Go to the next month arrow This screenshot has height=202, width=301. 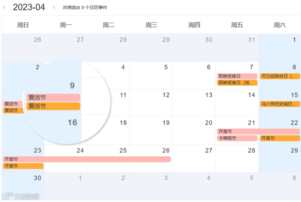coord(54,8)
